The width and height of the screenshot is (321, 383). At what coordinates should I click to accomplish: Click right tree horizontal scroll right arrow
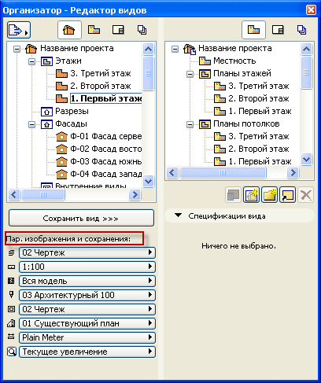[293, 173]
